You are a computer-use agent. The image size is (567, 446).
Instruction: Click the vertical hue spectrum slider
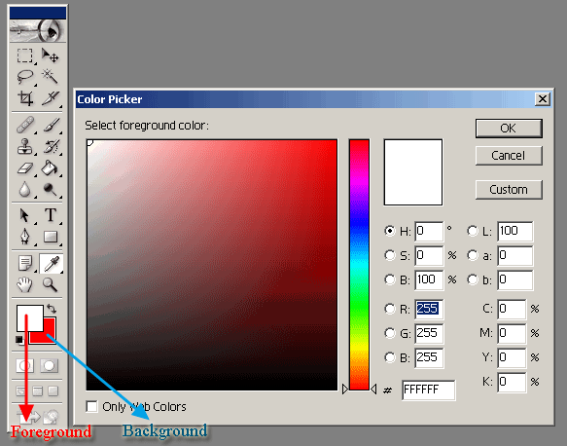click(359, 265)
